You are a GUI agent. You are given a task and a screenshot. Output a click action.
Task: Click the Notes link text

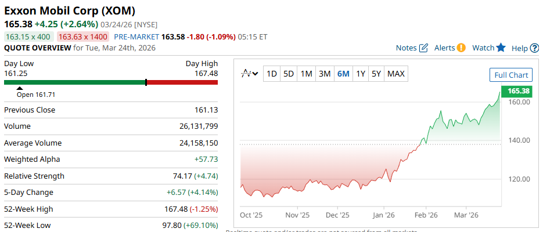[406, 48]
